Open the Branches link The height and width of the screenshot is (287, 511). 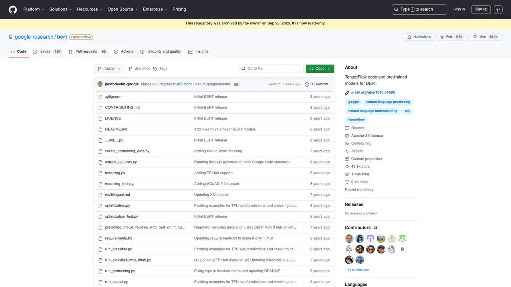(139, 69)
